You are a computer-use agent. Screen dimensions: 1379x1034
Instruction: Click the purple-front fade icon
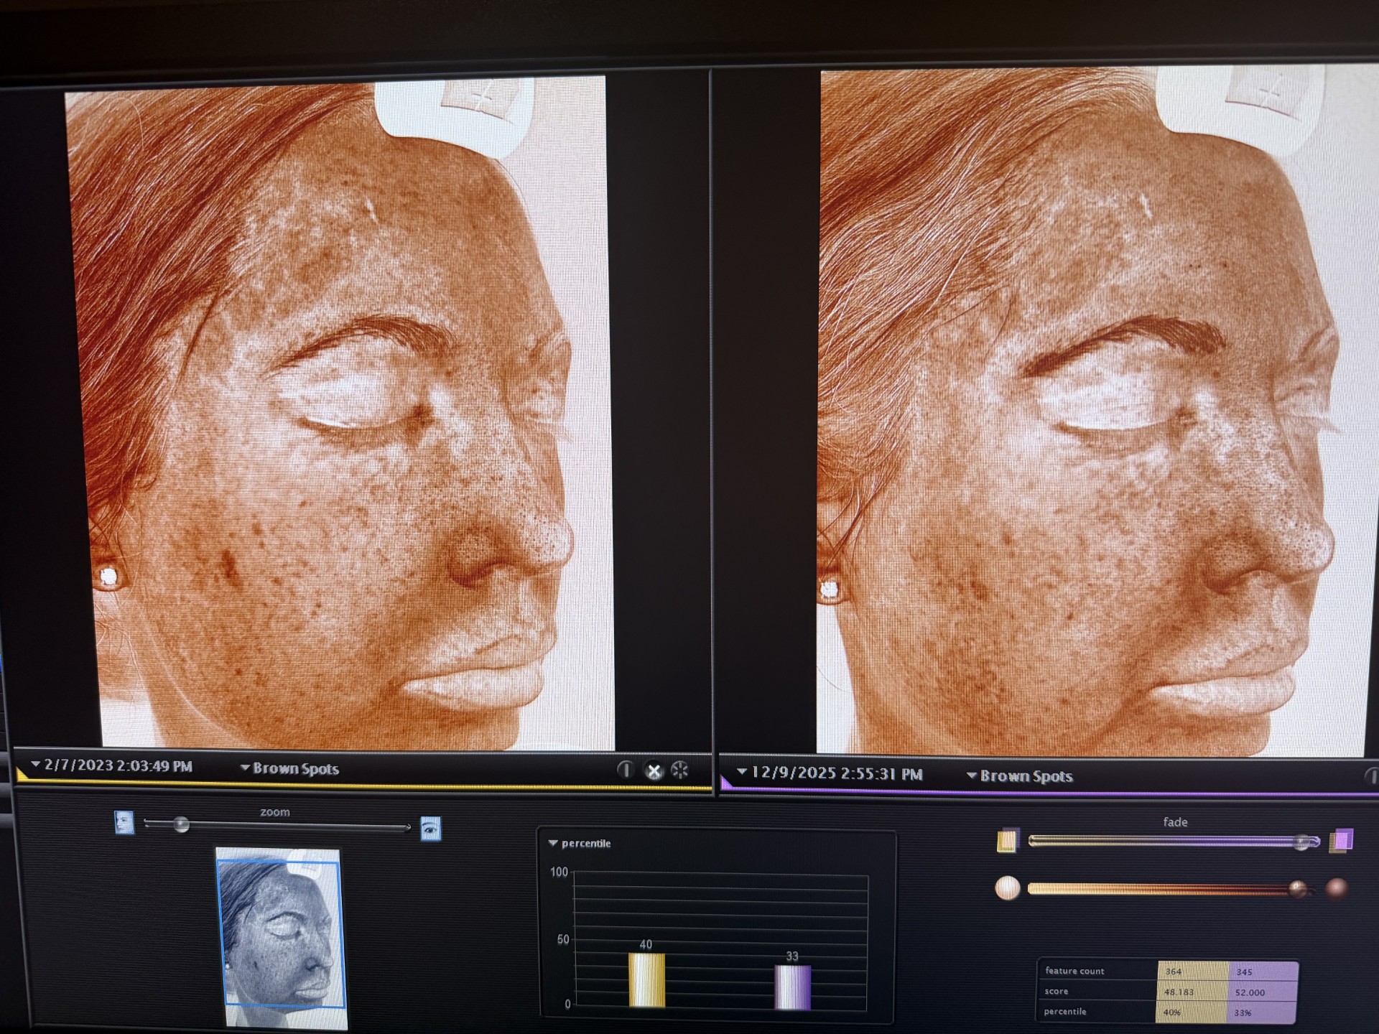click(1340, 840)
